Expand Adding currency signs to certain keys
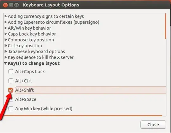Screen dimensions: 171x133 coord(6,16)
